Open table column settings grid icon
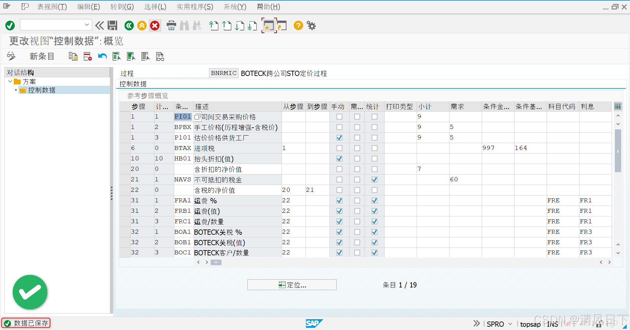Viewport: 630px width, 330px height. click(x=618, y=106)
